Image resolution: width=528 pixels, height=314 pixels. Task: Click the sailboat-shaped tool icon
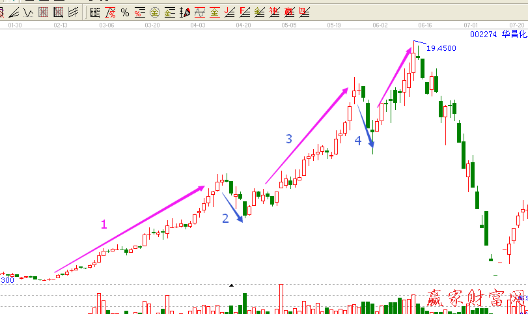[x=184, y=12]
